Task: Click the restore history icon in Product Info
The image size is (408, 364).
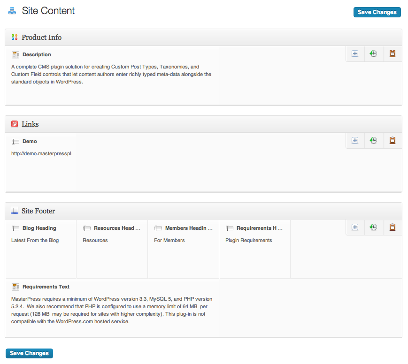Action: click(x=373, y=53)
